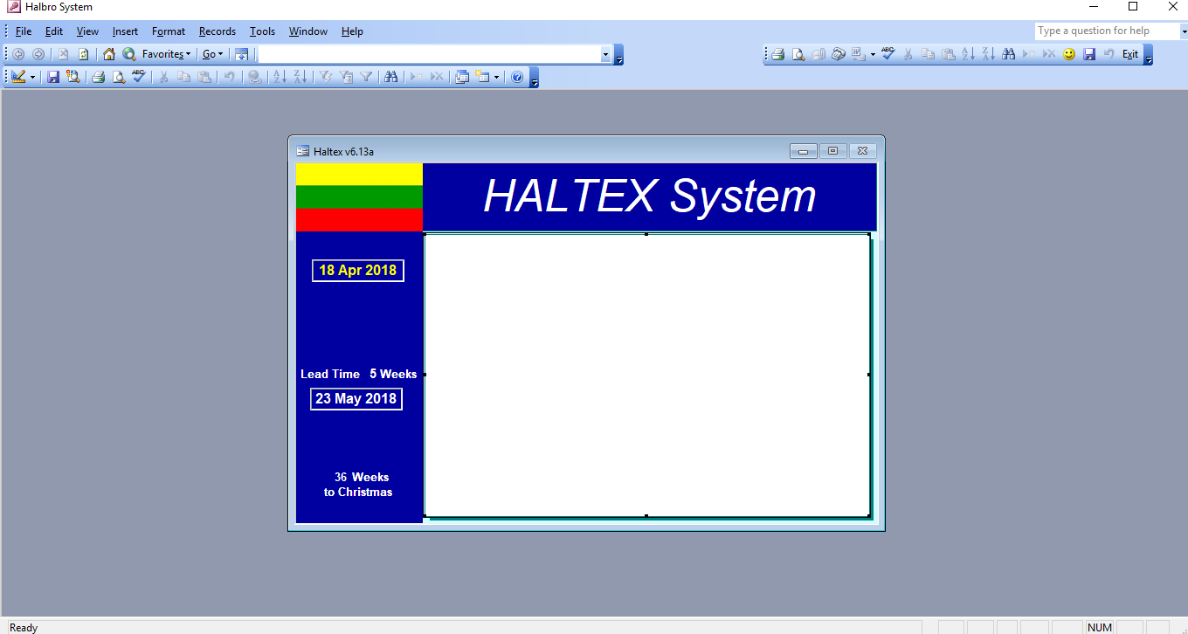Switch to Design View with the ruler-pencil icon
Screen dimensions: 1188x634
coord(18,77)
